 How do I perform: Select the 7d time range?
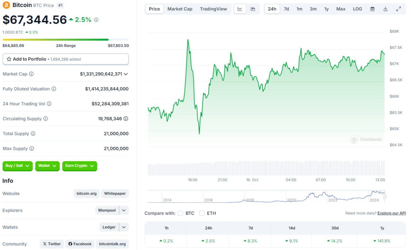pos(286,9)
